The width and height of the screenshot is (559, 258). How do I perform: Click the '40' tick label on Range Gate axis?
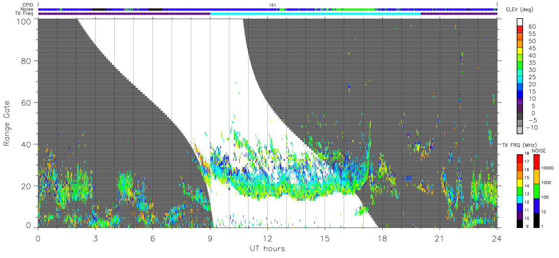point(27,144)
